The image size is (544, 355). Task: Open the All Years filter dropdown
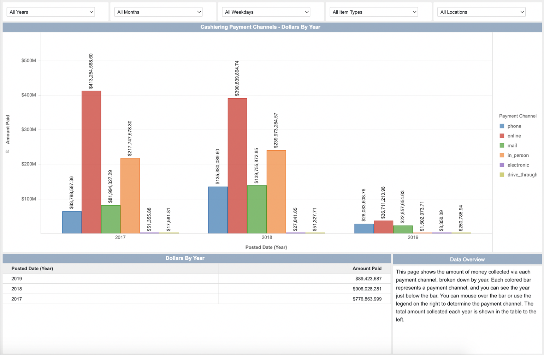(x=51, y=12)
